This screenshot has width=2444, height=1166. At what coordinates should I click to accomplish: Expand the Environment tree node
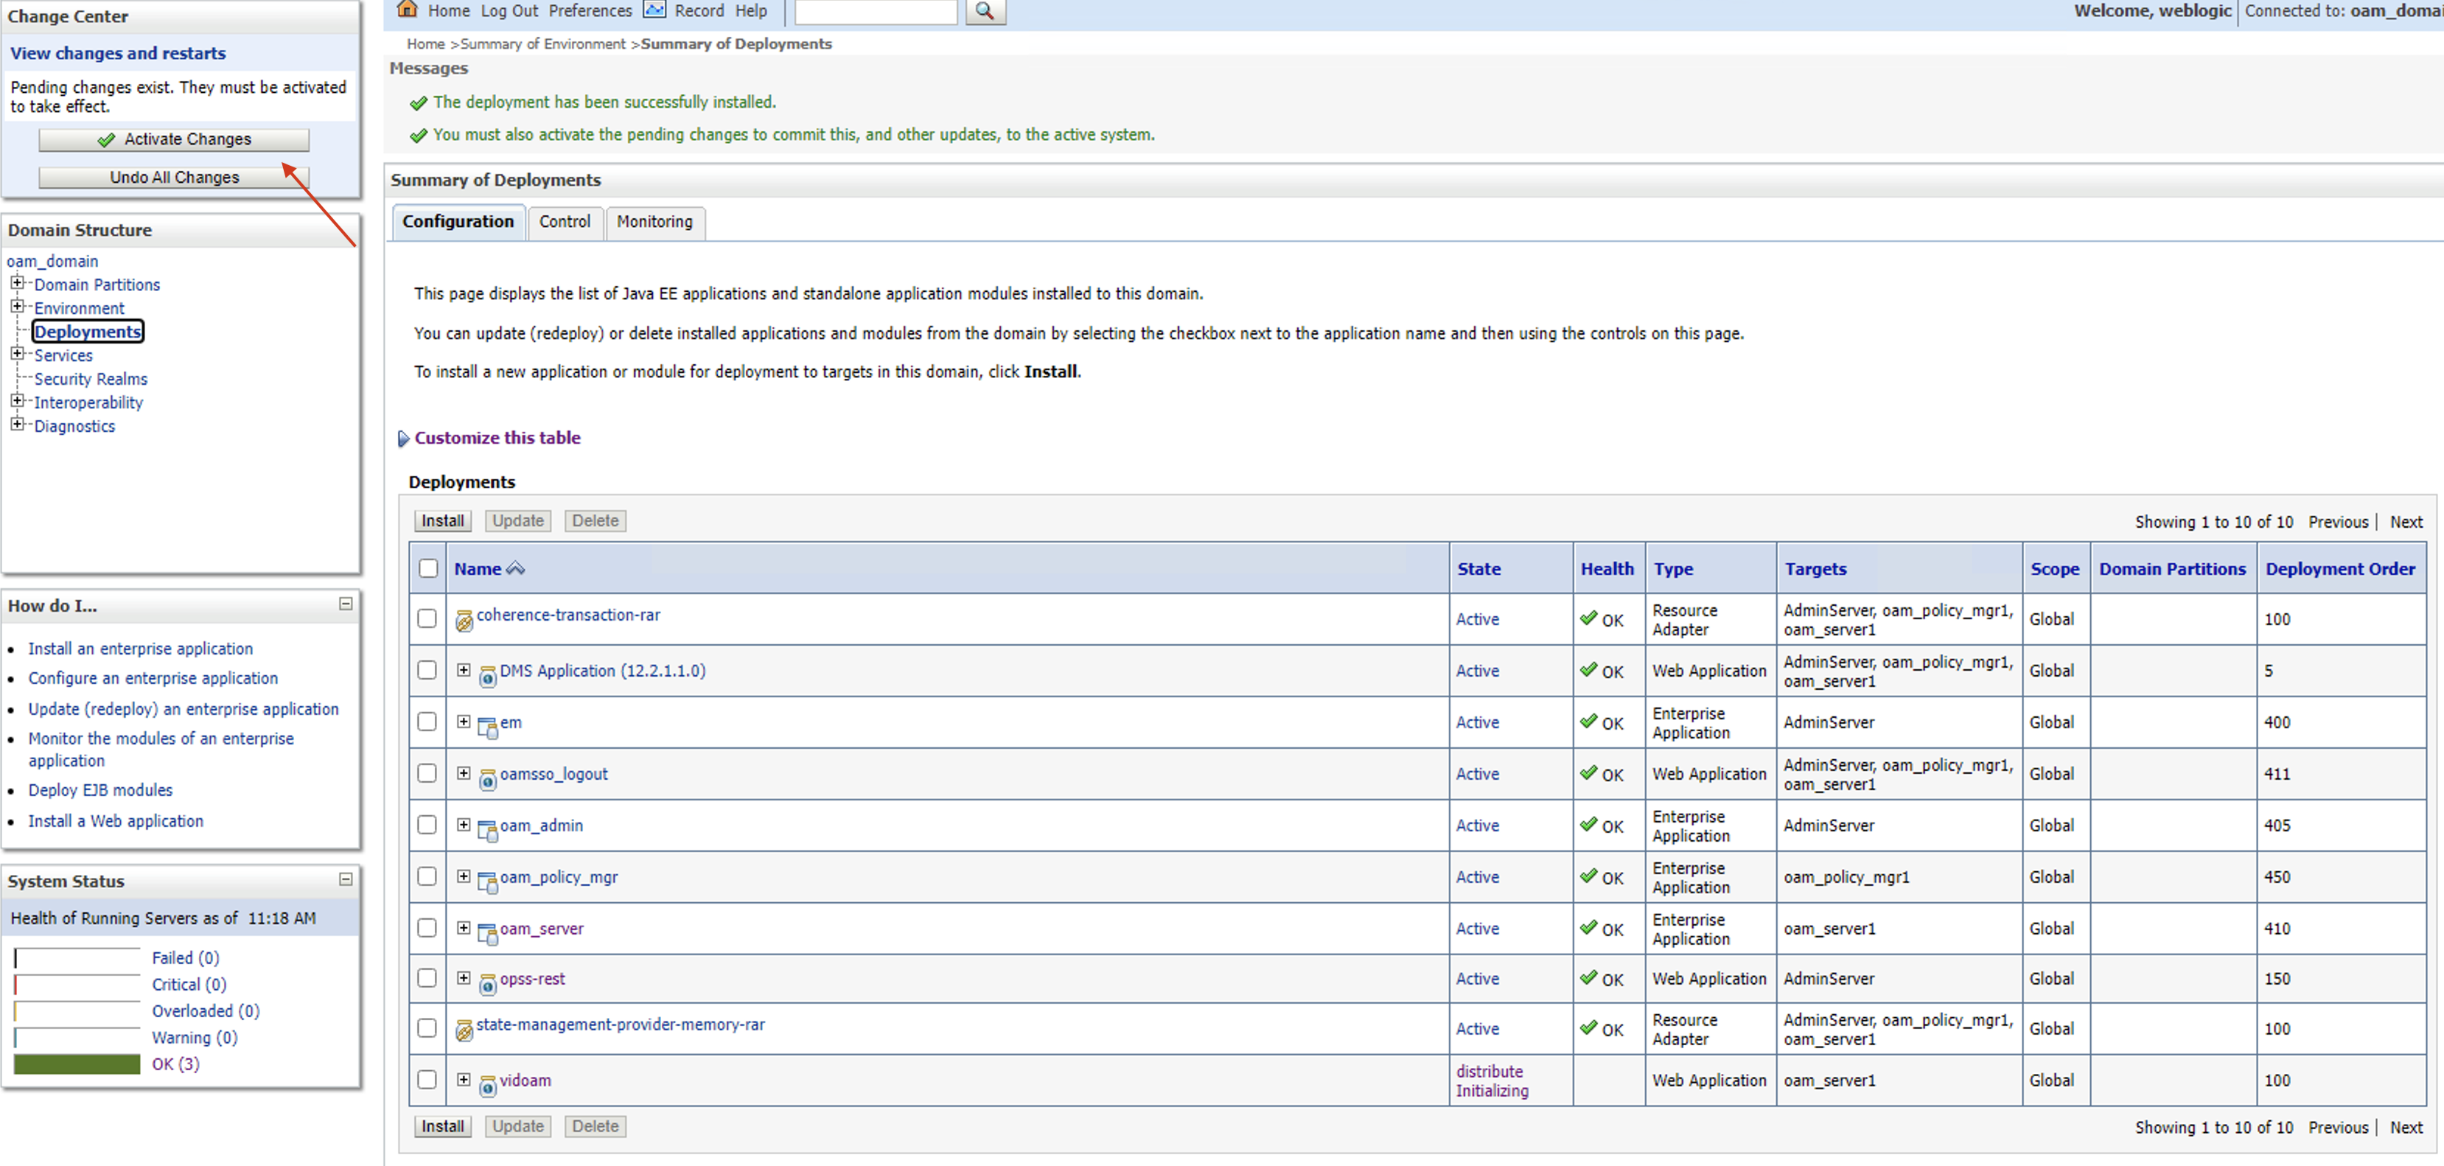click(17, 307)
